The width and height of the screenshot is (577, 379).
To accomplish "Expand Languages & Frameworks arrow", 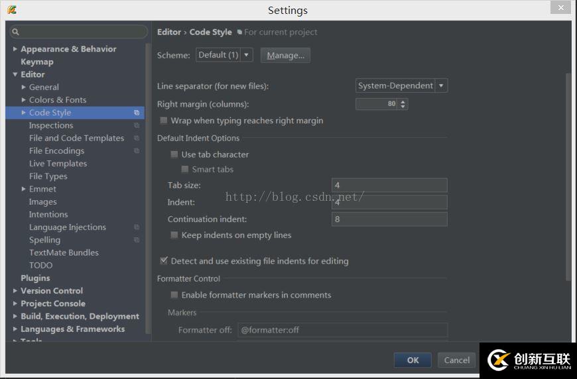I will tap(15, 329).
